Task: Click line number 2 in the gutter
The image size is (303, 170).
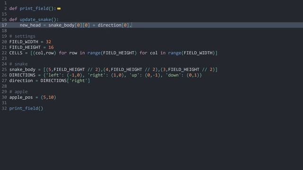Action: [x=5, y=8]
